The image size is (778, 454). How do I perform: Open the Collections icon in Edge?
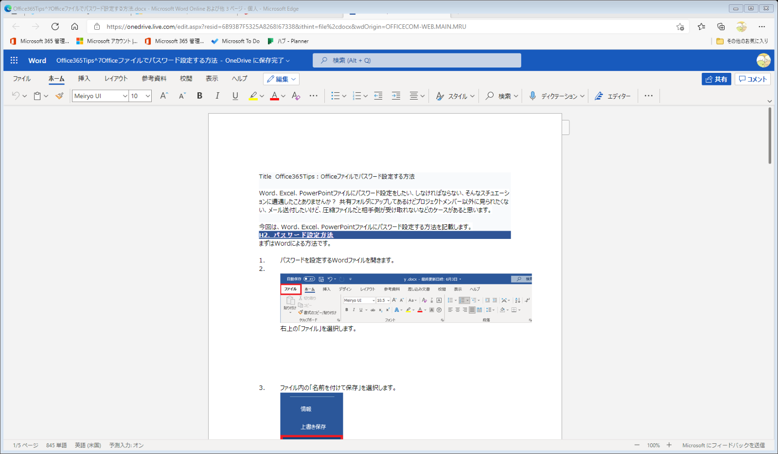pyautogui.click(x=721, y=27)
